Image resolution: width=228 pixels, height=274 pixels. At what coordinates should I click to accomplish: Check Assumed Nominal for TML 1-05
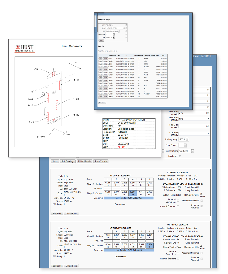(202, 201)
